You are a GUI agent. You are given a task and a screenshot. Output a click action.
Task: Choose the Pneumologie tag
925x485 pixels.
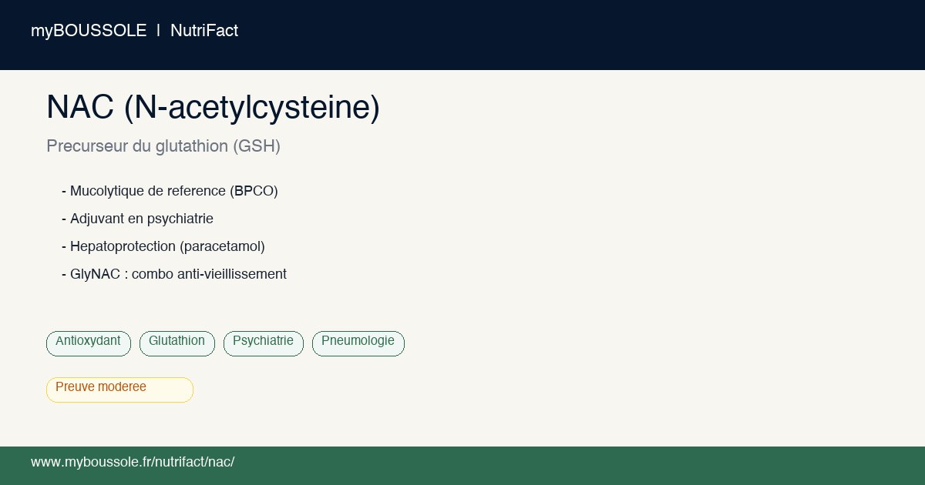358,343
